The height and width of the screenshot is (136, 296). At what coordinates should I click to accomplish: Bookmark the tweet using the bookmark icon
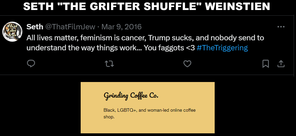(x=266, y=64)
